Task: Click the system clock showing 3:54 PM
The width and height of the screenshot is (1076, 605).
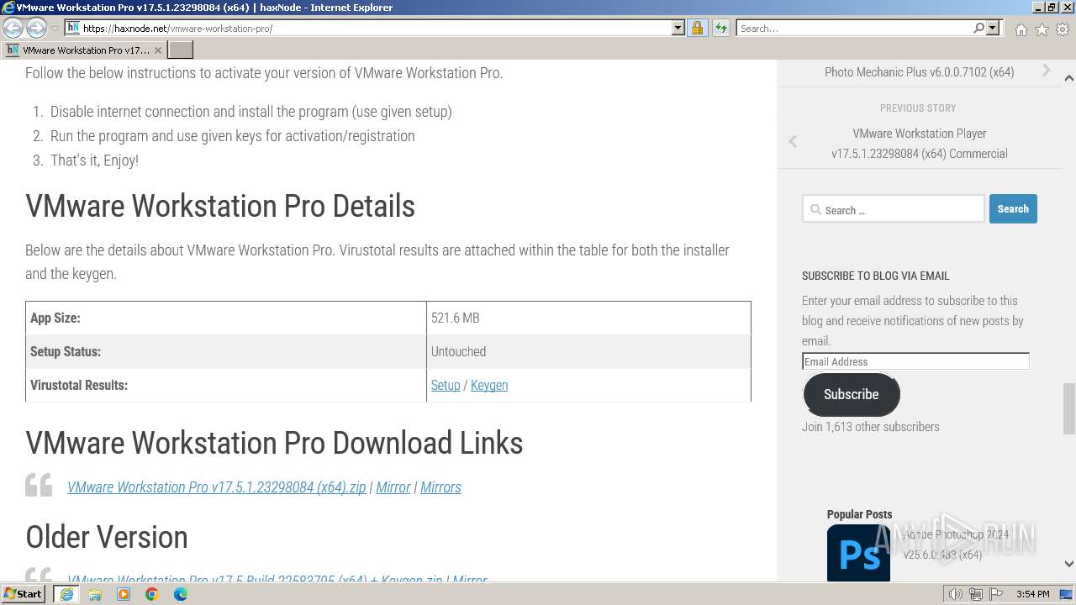Action: 1032,594
